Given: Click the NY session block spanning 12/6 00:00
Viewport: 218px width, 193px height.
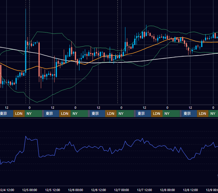Looking at the screenshot, I should [79, 114].
